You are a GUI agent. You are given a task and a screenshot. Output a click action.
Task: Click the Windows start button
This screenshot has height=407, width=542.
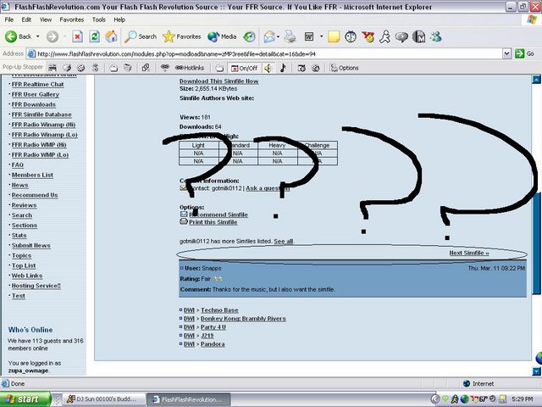click(25, 399)
